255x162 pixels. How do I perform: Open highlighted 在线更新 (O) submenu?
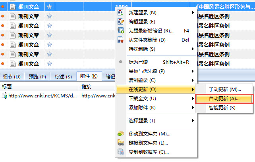click(156, 90)
